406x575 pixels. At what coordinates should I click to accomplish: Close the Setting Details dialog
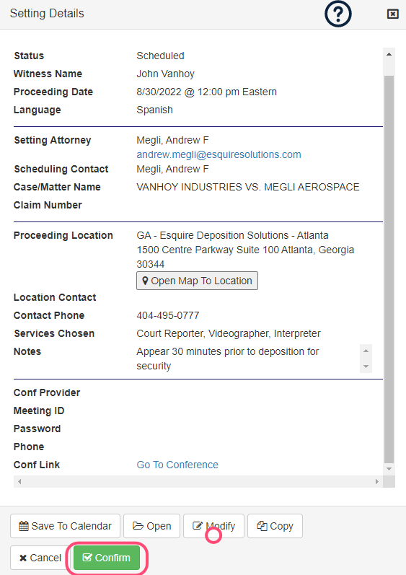pos(392,14)
